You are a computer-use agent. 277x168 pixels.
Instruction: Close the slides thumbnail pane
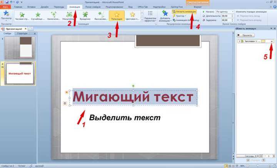[35, 33]
